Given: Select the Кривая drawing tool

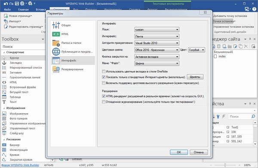Looking at the screenshot, I should (23, 155).
